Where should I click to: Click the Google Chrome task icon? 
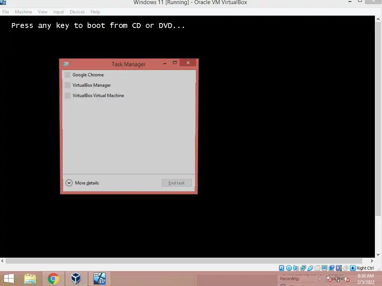[68, 74]
